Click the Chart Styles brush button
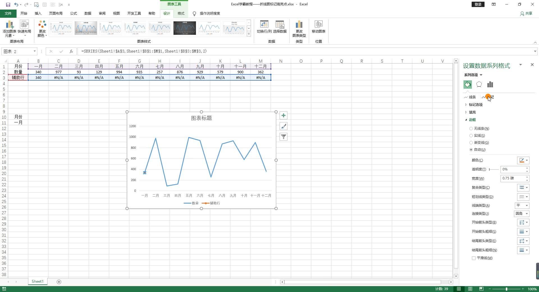This screenshot has width=539, height=292. click(x=284, y=126)
